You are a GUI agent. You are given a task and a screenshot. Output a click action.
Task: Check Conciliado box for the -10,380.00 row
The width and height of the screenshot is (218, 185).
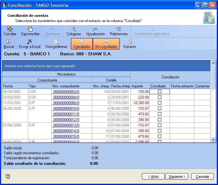(159, 103)
